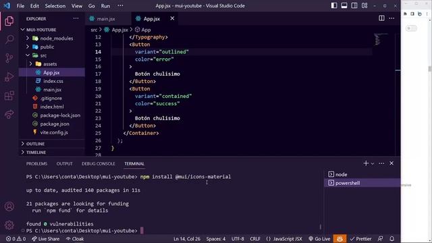The height and width of the screenshot is (243, 432).
Task: Open the Source Control view
Action: pyautogui.click(x=9, y=58)
